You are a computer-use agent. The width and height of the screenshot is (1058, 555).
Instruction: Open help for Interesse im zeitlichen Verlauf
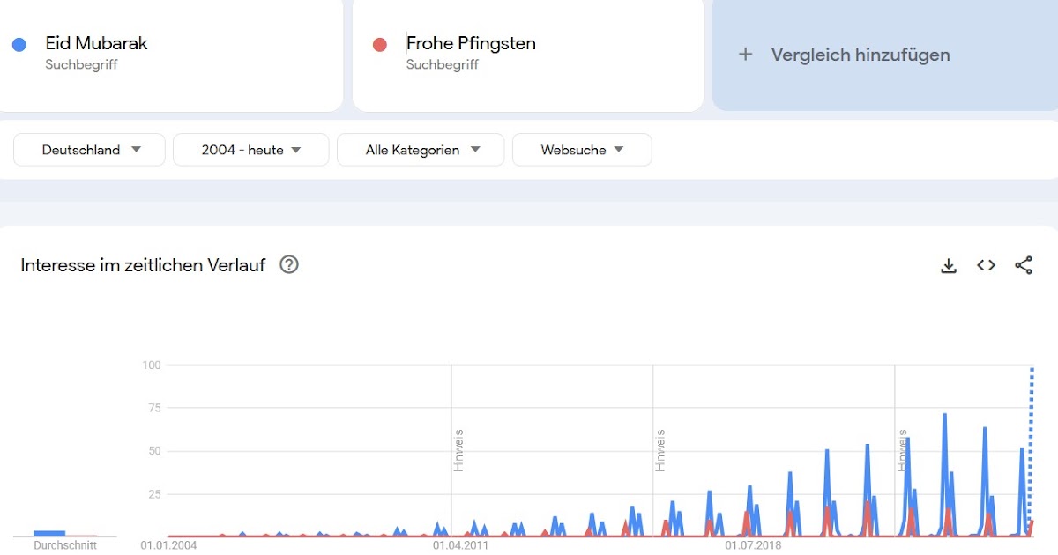(289, 264)
